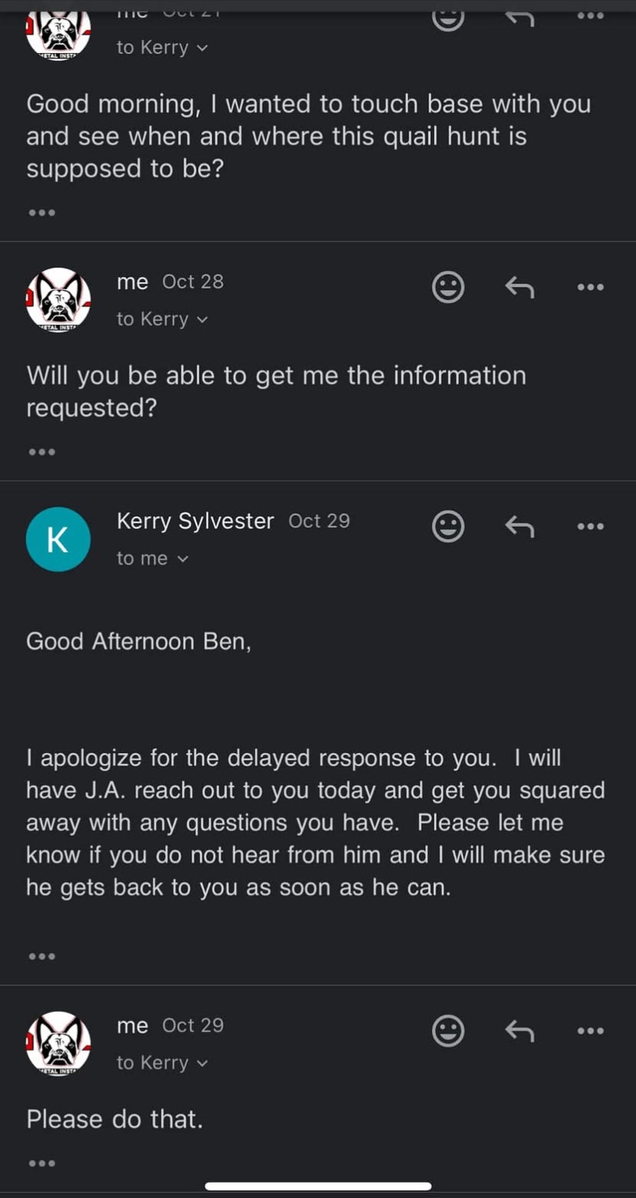The width and height of the screenshot is (636, 1198).
Task: Tap Kerry Sylvester's teal K avatar
Action: [x=58, y=539]
